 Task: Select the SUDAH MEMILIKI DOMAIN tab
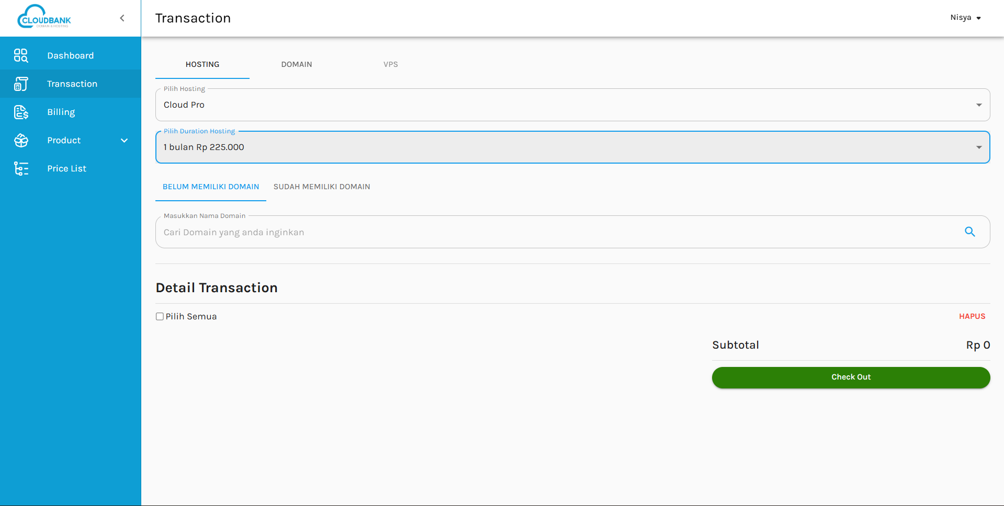coord(322,187)
